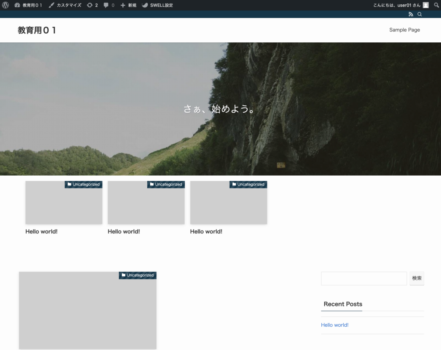Open the comments item showing 0
The width and height of the screenshot is (441, 350).
[x=109, y=5]
